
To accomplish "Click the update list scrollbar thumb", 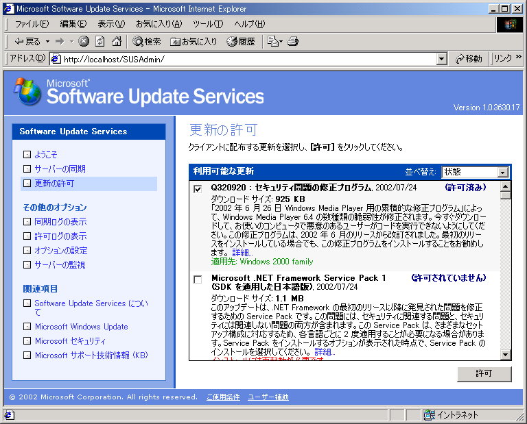I will pyautogui.click(x=506, y=196).
